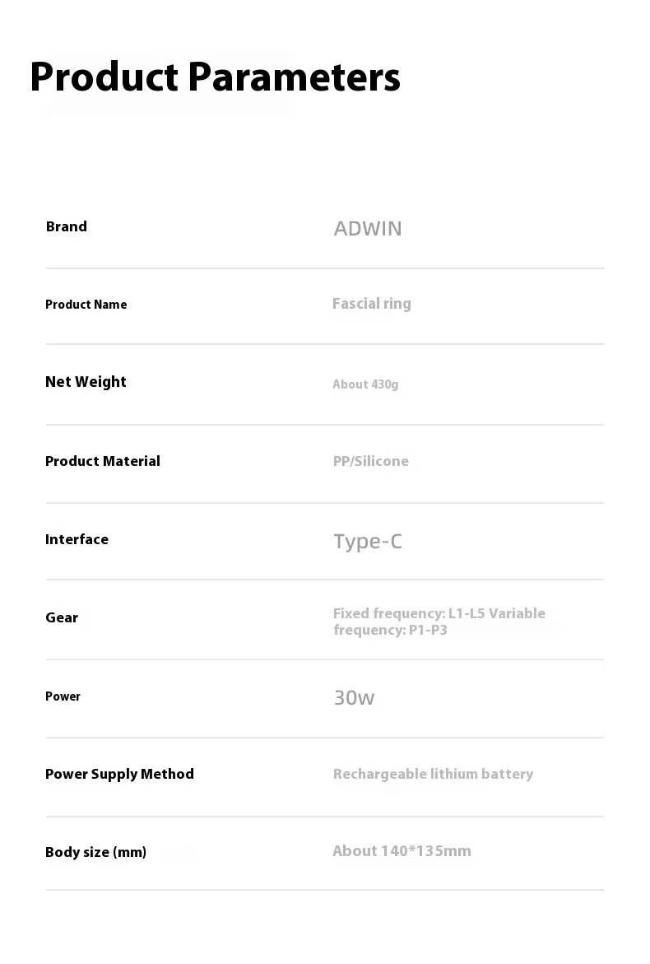Select the Power Supply Method label
Image resolution: width=650 pixels, height=964 pixels.
[x=119, y=774]
